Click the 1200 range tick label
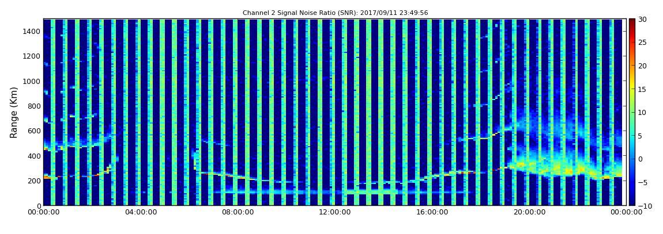 32,56
